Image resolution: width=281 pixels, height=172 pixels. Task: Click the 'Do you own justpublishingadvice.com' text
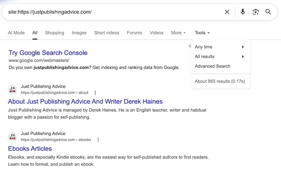tap(94, 68)
